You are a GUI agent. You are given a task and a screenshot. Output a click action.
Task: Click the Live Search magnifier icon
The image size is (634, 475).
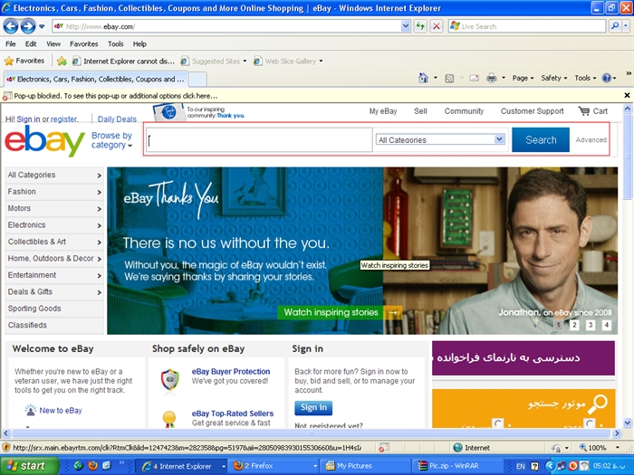pyautogui.click(x=615, y=26)
